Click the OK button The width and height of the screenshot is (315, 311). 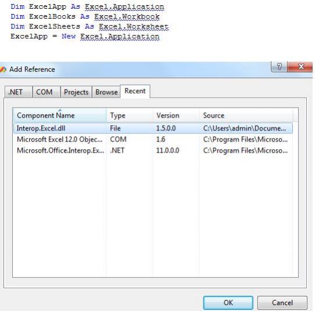(228, 302)
